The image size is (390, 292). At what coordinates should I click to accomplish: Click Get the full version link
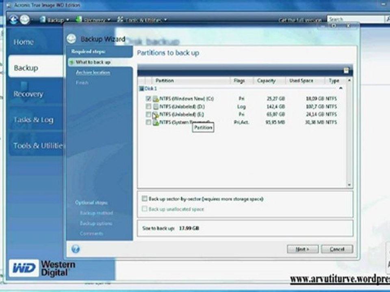300,20
